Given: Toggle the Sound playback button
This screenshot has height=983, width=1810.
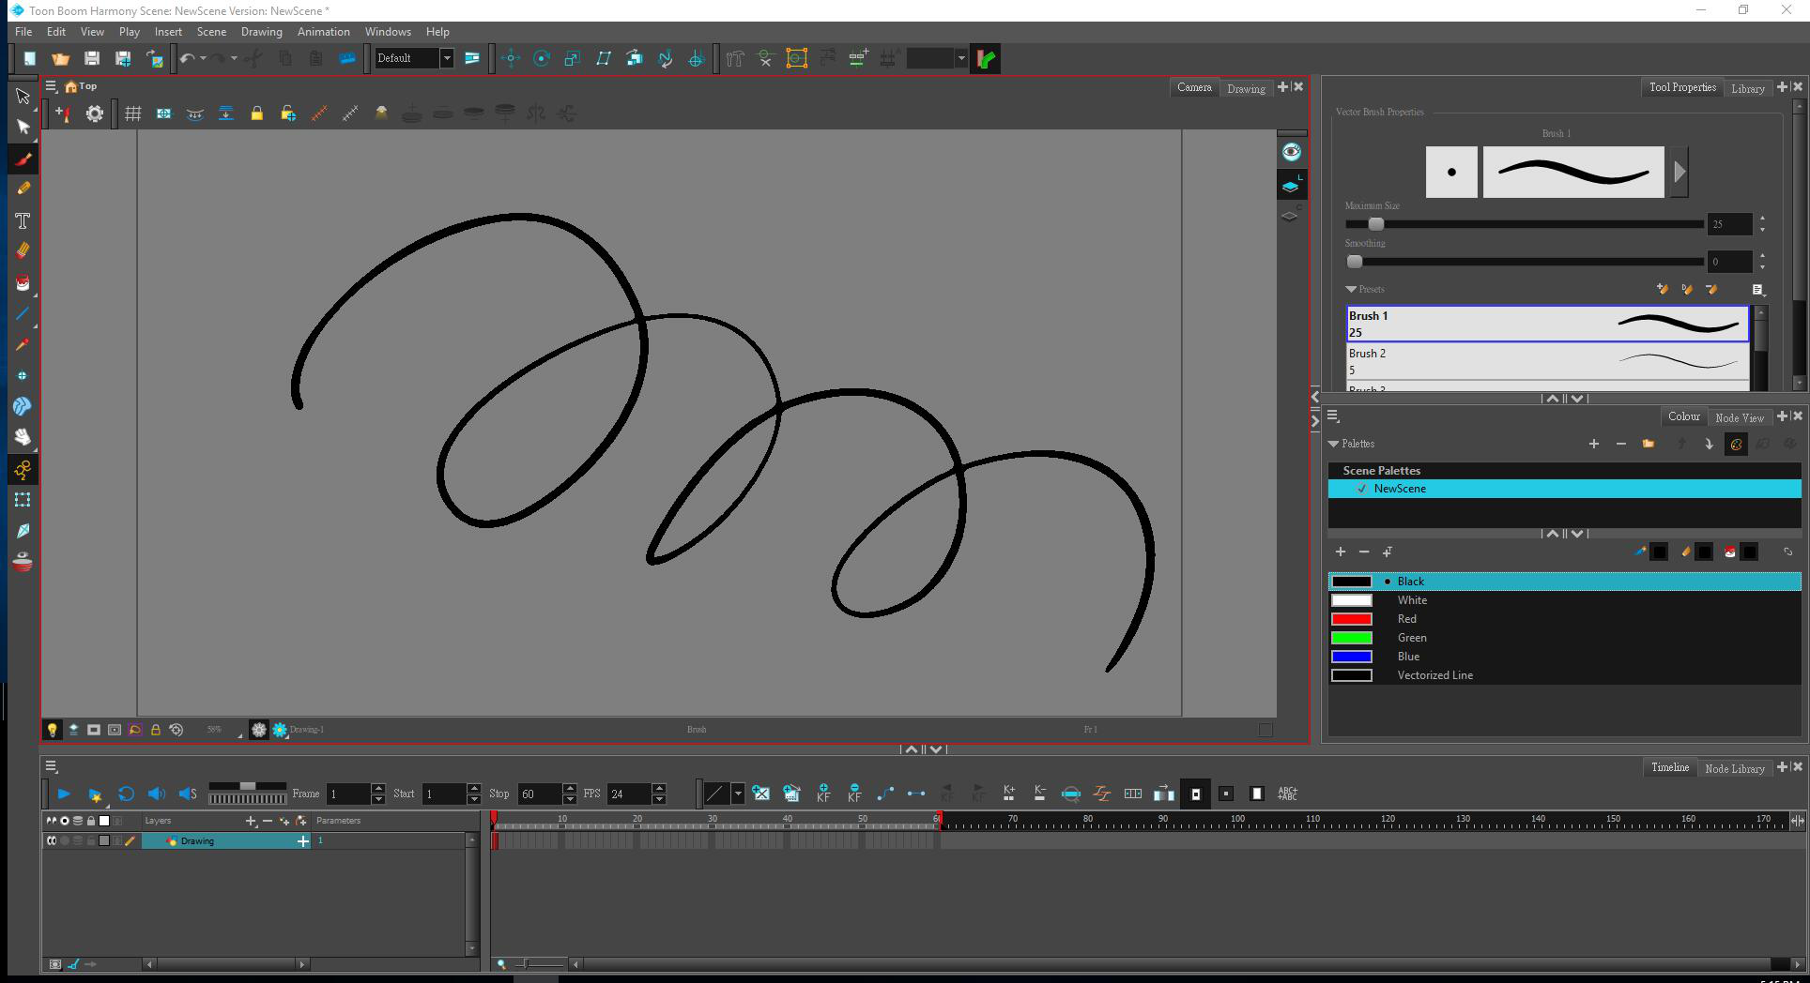Looking at the screenshot, I should coord(156,794).
